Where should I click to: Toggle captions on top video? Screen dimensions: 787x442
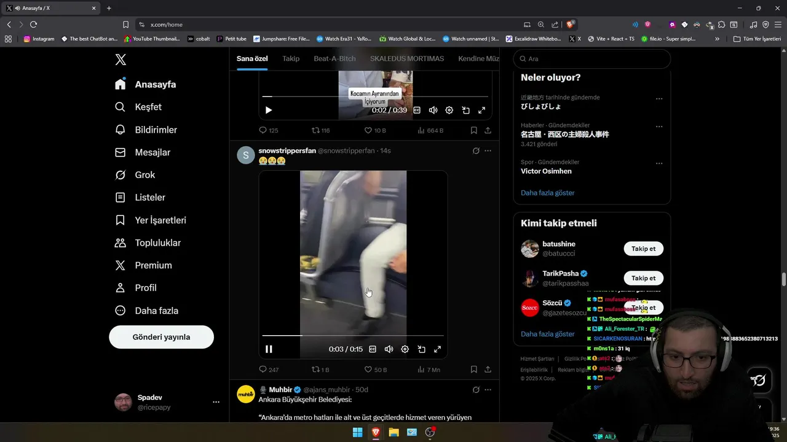tap(417, 110)
